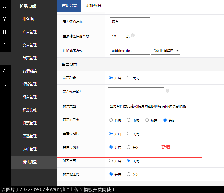Click the 留言类型 input field
Screen dimensions: 224x193
(x=160, y=106)
